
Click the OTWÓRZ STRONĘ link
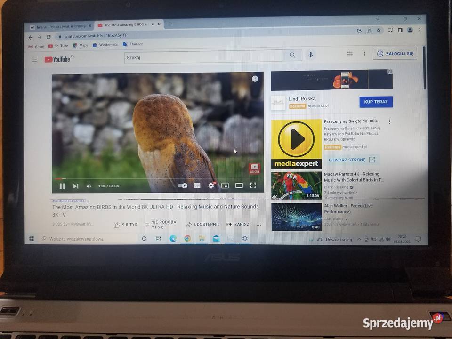click(x=352, y=160)
